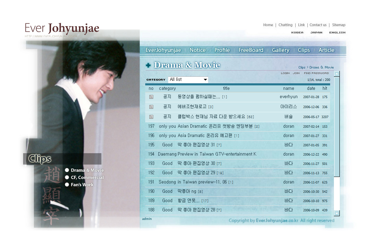Open the notice document icon for everhyun post
376x252 pixels.
(x=151, y=97)
